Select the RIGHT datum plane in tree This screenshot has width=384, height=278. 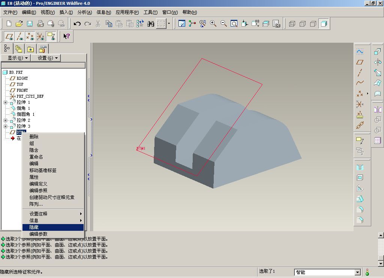click(22, 78)
